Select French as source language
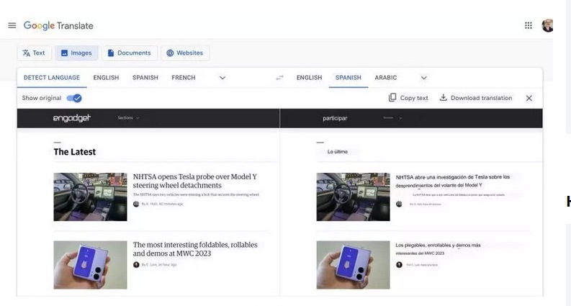This screenshot has height=306, width=571. 183,78
